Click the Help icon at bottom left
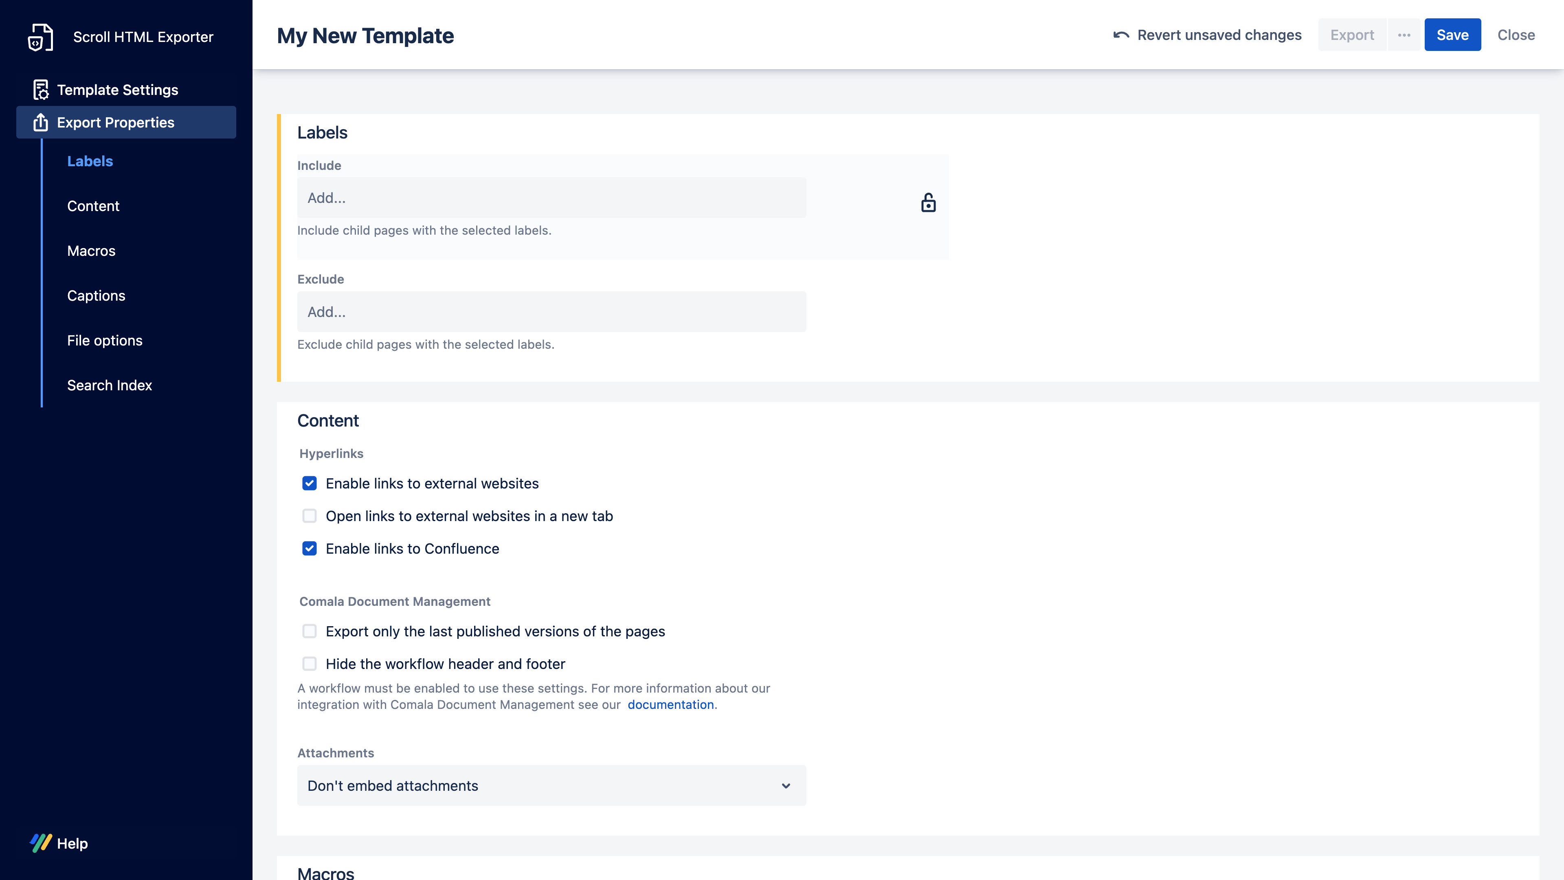 pos(40,843)
